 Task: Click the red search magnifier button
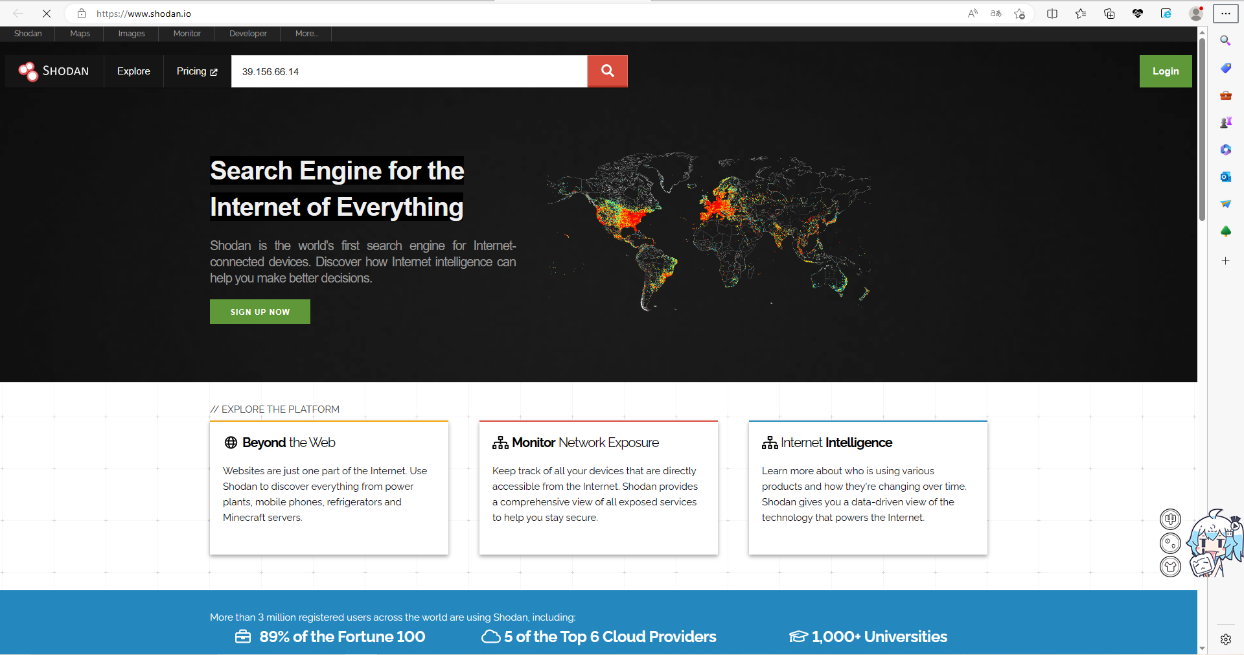[x=607, y=71]
